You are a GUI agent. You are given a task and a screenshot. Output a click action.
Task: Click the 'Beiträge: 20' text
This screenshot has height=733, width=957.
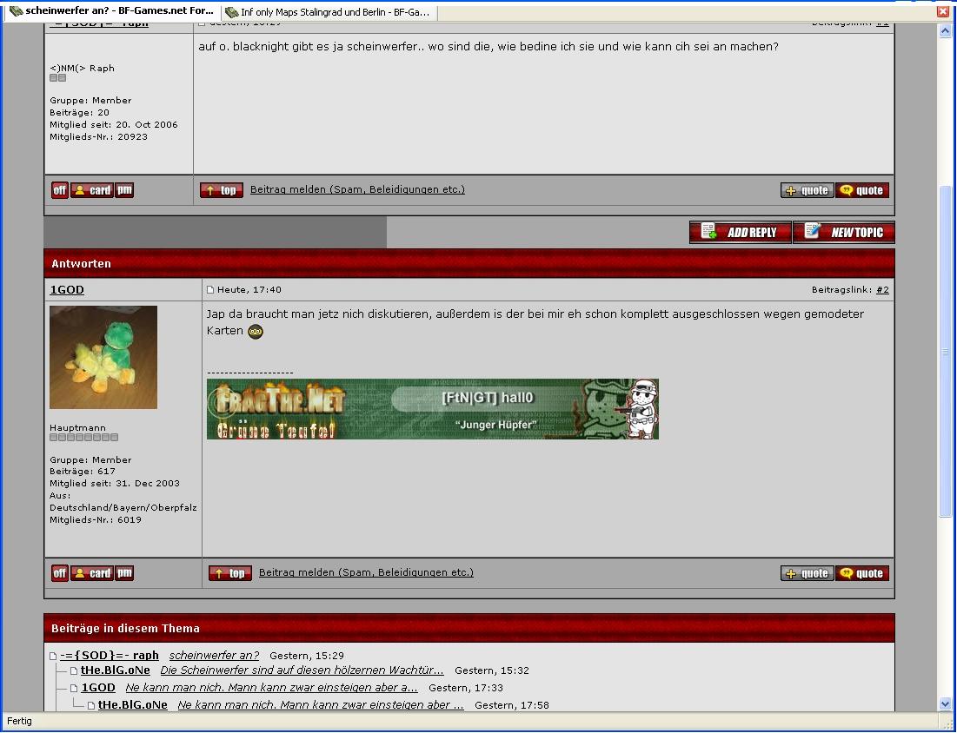click(x=79, y=112)
